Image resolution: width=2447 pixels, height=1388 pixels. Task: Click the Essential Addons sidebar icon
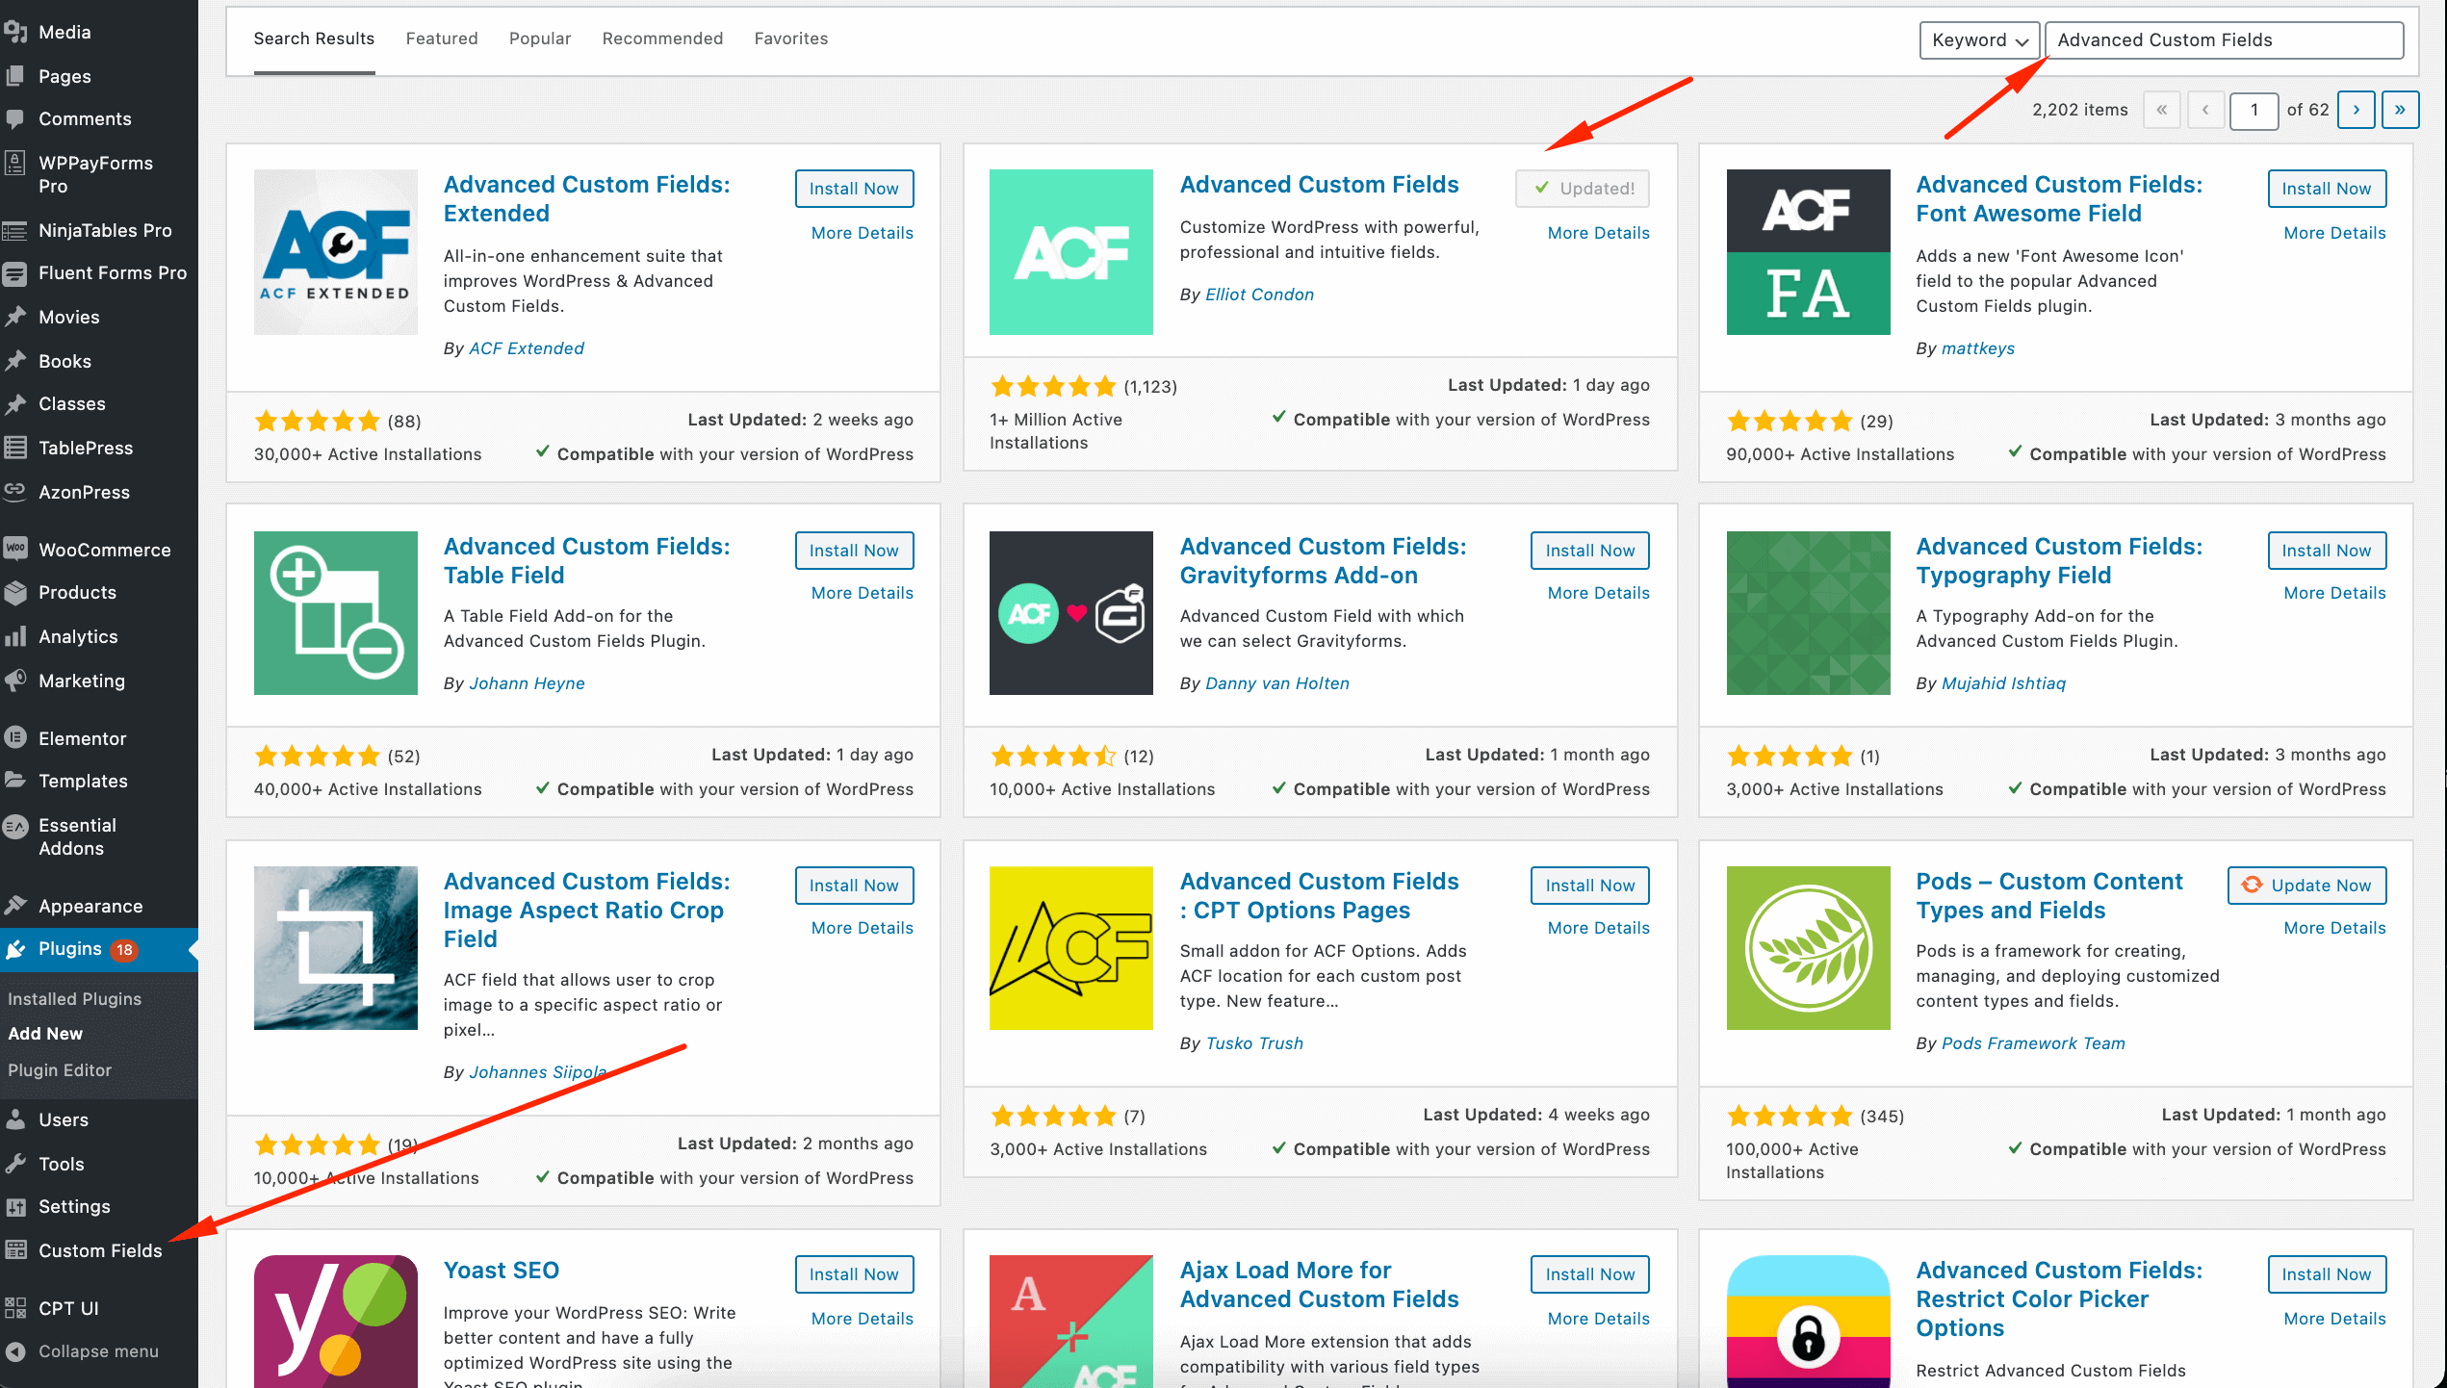[x=15, y=826]
